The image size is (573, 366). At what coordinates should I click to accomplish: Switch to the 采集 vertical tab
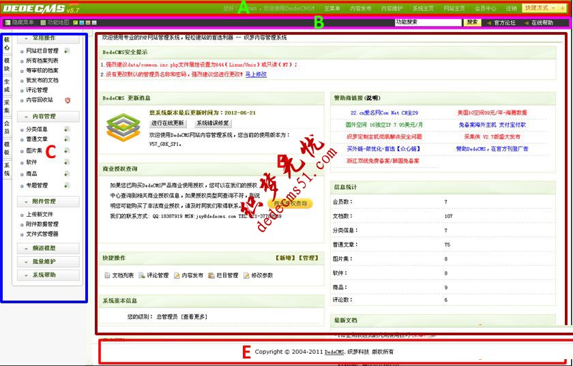pyautogui.click(x=7, y=106)
